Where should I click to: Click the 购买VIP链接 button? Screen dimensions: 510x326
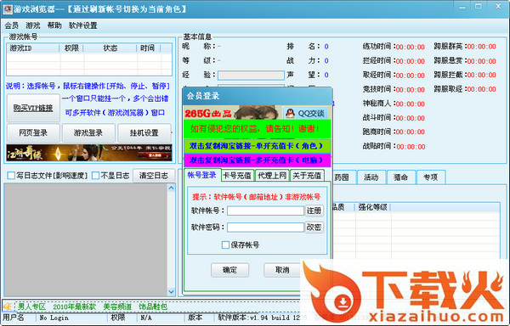point(33,108)
